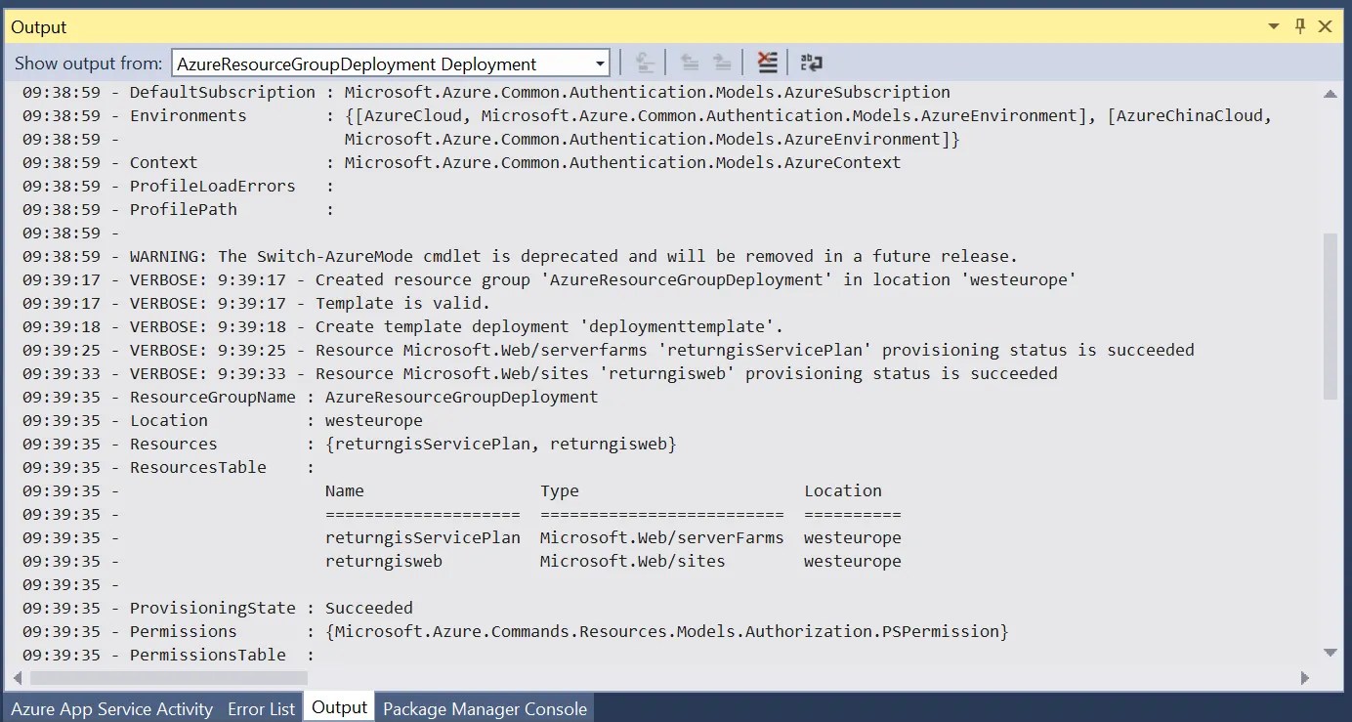This screenshot has height=722, width=1352.
Task: Click horizontal scrollbar left arrow
Action: pyautogui.click(x=18, y=676)
